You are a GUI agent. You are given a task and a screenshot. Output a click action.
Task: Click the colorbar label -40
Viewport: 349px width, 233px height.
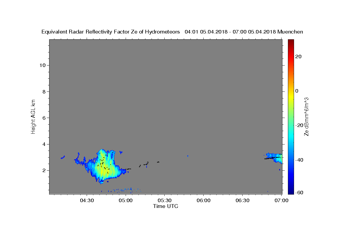[x=300, y=160]
